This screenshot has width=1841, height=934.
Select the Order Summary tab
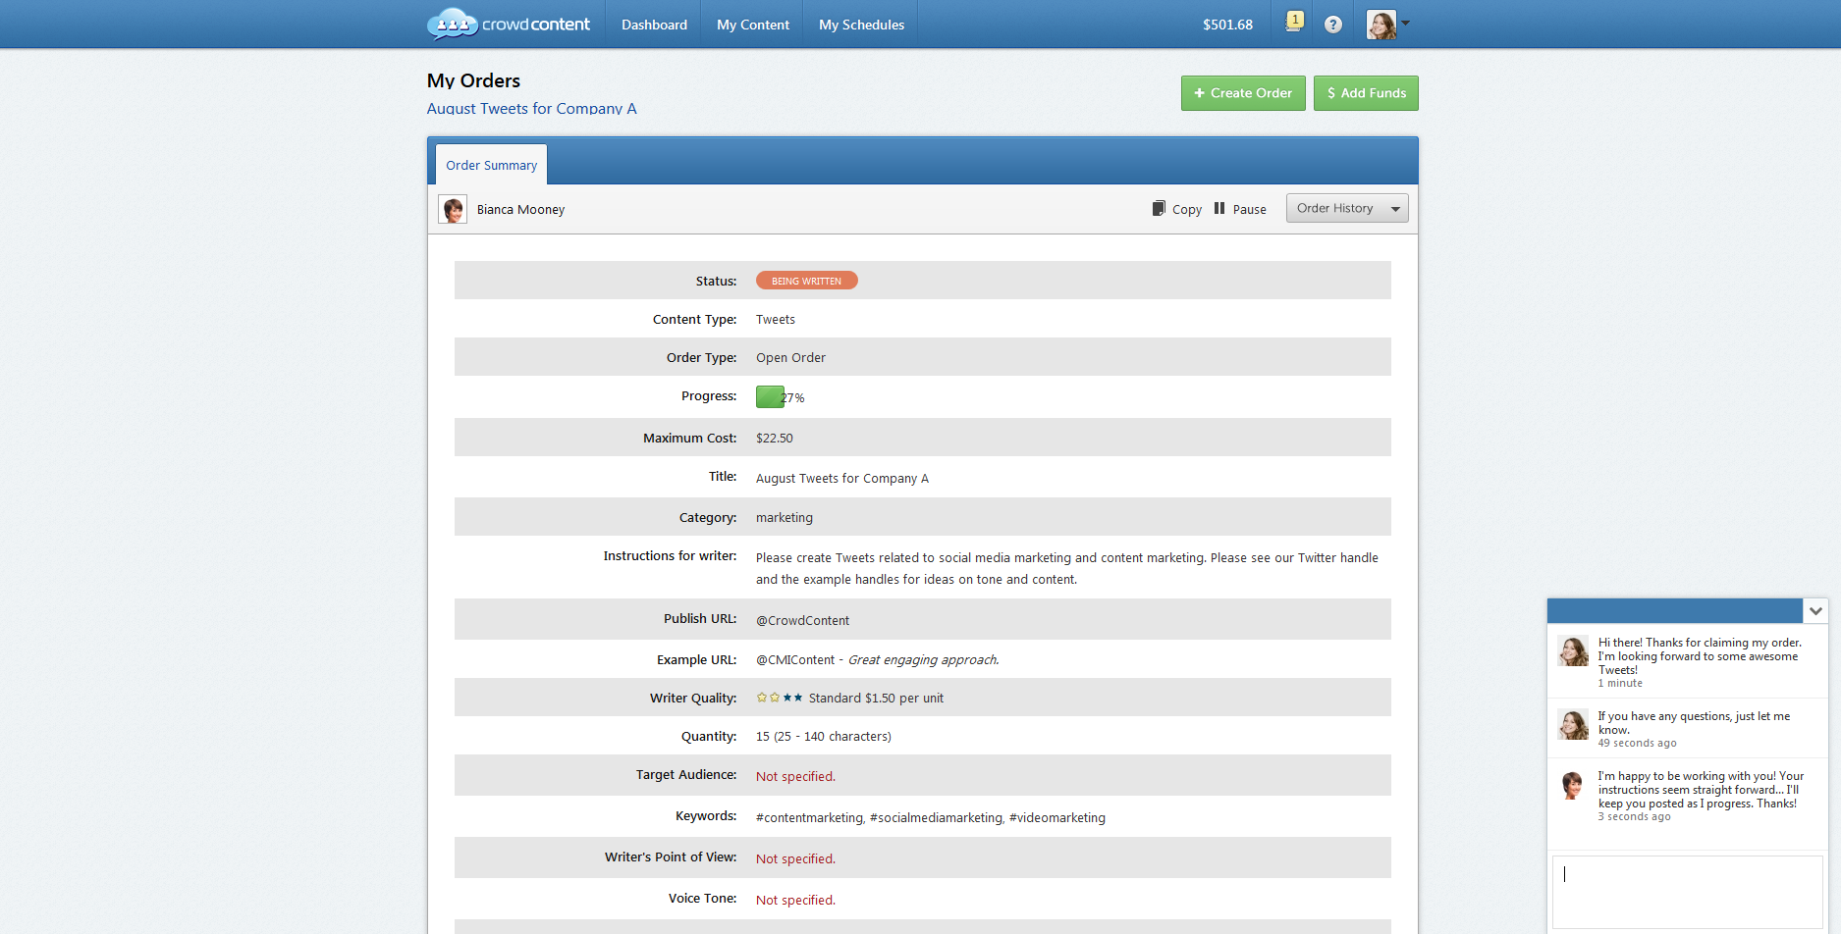491,165
